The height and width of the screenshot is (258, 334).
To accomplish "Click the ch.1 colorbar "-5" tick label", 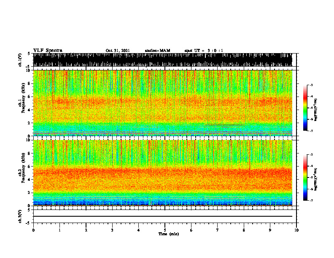I will [311, 108].
